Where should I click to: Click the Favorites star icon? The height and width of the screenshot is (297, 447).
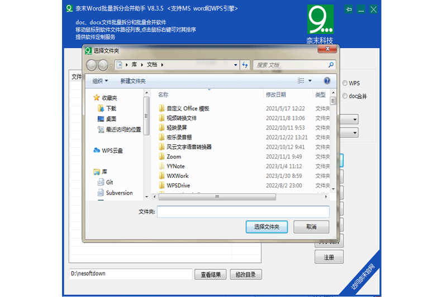(96, 98)
